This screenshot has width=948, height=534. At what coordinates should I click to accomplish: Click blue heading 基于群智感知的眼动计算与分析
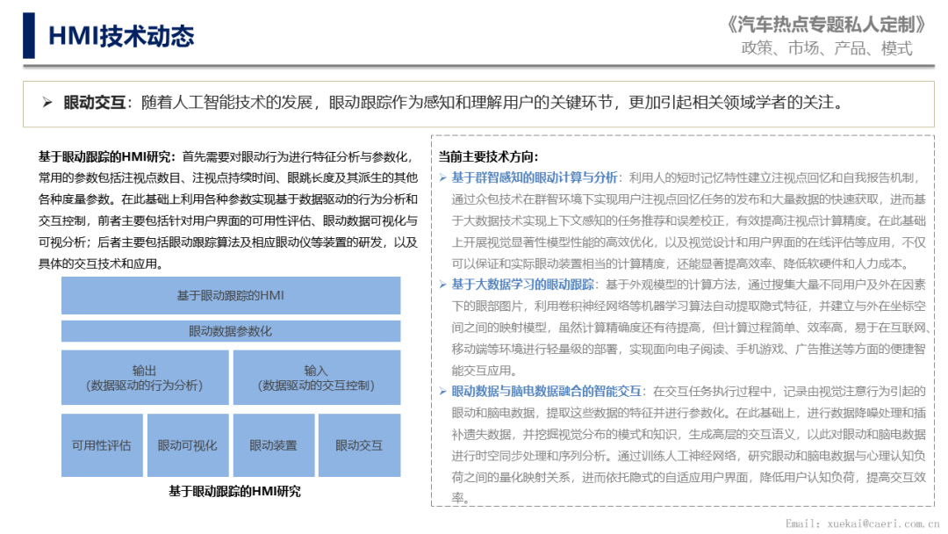pyautogui.click(x=534, y=177)
